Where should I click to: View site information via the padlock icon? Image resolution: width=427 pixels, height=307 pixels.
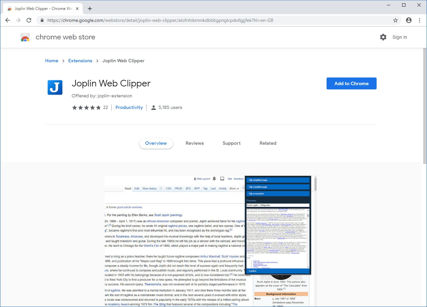(x=42, y=20)
